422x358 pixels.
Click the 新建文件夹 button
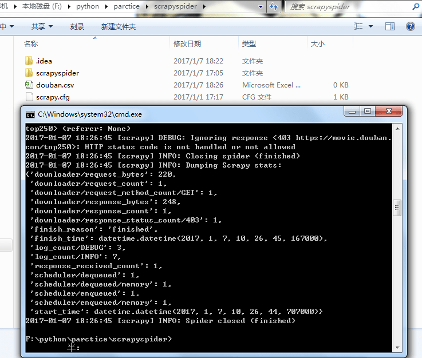(119, 26)
